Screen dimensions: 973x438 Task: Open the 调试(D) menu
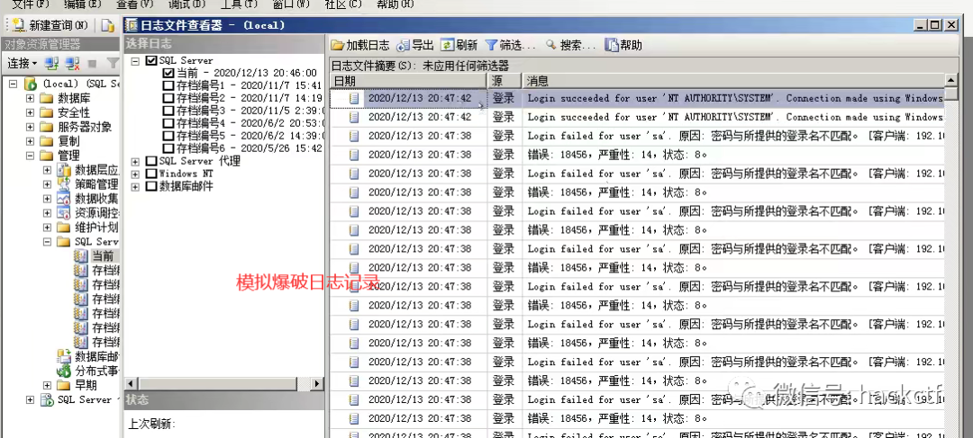pos(186,4)
